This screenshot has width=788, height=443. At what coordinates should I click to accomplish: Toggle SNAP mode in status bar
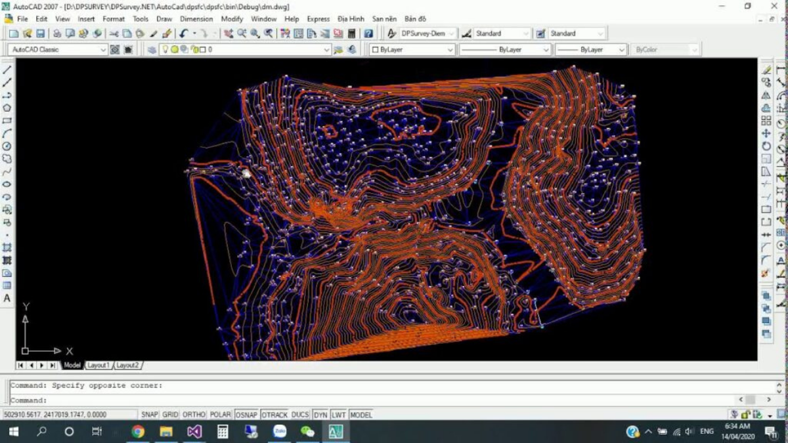[x=150, y=415]
